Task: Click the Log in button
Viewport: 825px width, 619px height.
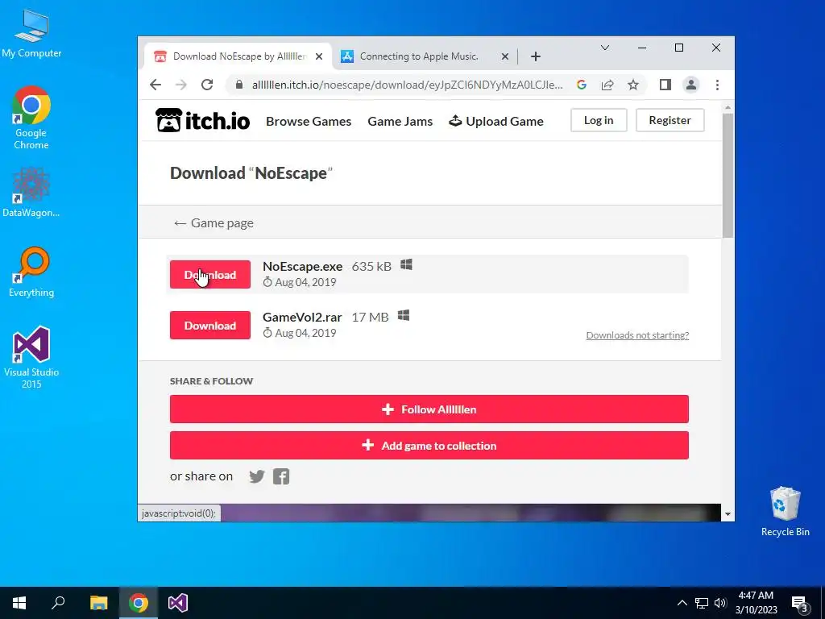Action: pyautogui.click(x=599, y=120)
